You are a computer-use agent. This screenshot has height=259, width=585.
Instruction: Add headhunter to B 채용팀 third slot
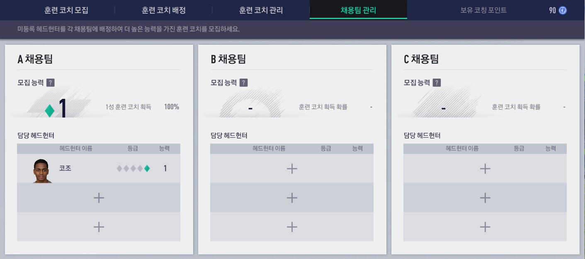tap(292, 227)
